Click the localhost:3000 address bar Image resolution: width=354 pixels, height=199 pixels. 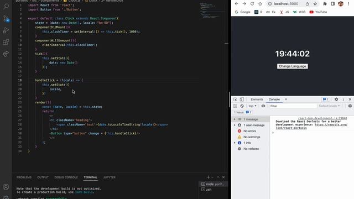[286, 4]
